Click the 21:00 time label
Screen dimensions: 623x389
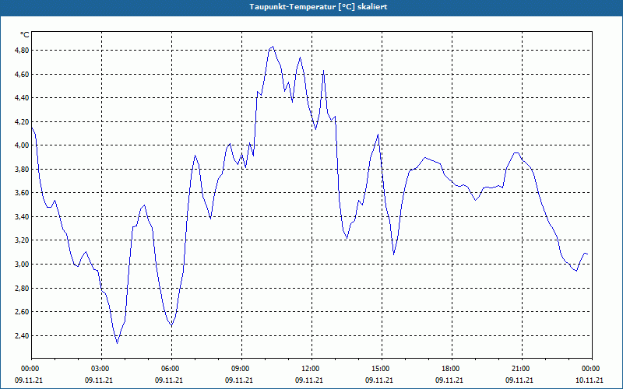(522, 369)
